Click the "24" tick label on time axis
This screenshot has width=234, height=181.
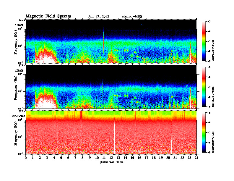pyautogui.click(x=196, y=158)
